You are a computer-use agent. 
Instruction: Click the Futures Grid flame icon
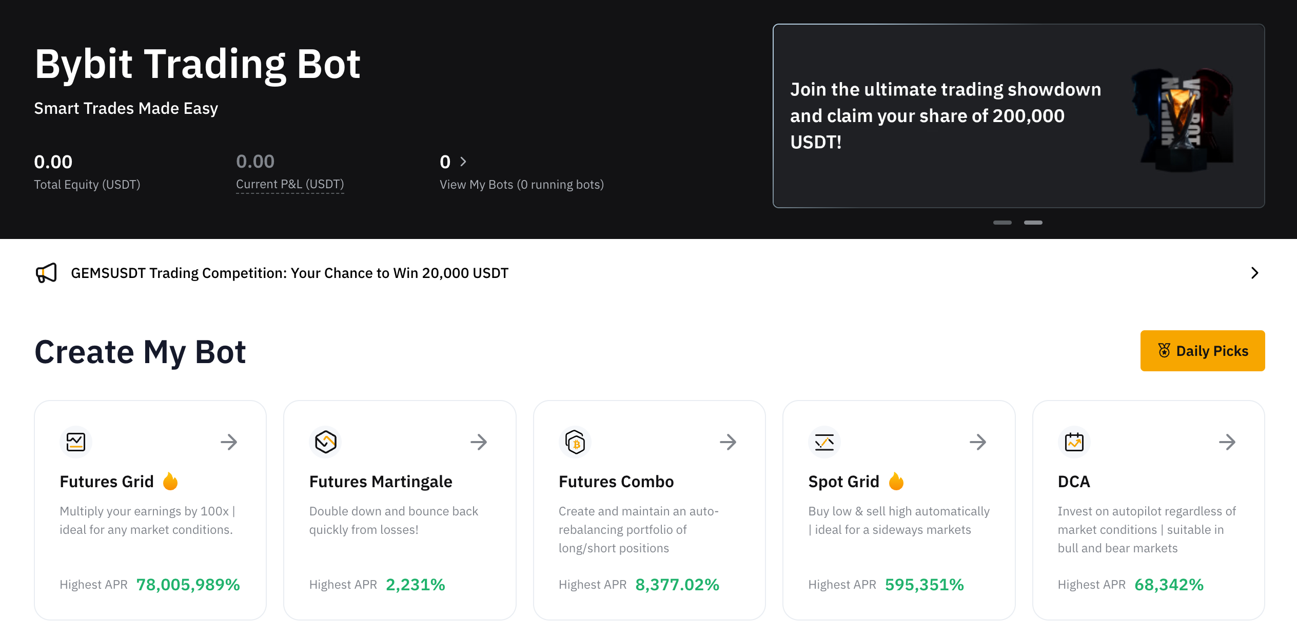(x=170, y=482)
